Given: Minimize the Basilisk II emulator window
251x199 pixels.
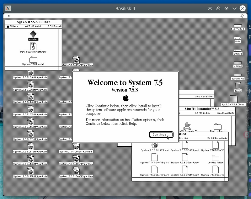Looking at the screenshot, I should pyautogui.click(x=234, y=8).
